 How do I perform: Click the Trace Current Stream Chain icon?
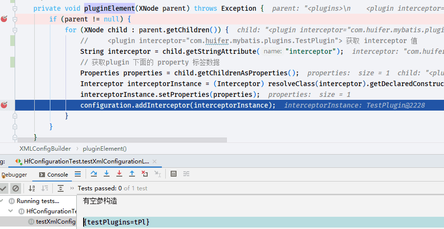[x=186, y=174]
